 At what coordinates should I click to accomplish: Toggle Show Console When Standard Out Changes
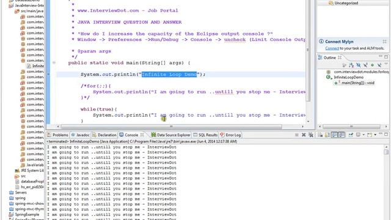pyautogui.click(x=334, y=135)
